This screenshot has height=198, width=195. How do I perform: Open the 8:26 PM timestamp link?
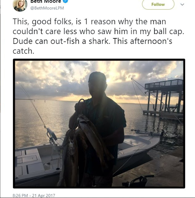tap(20, 196)
